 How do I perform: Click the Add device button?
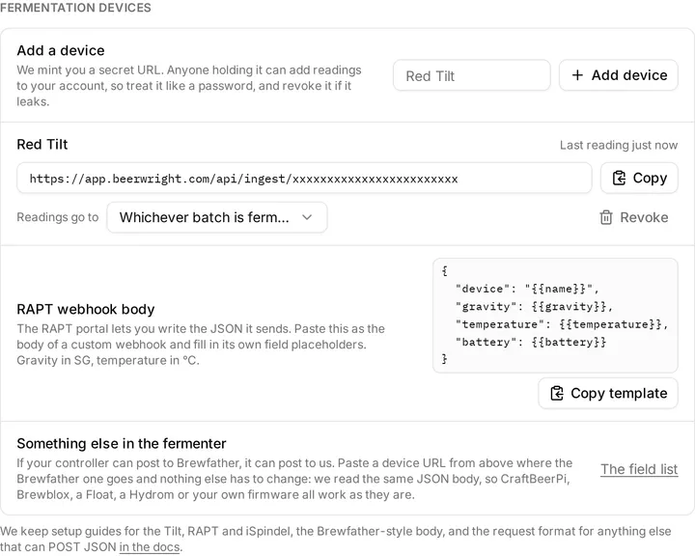[x=619, y=75]
